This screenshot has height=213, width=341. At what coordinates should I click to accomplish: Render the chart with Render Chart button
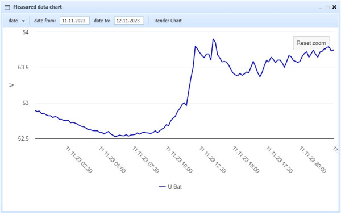[168, 21]
